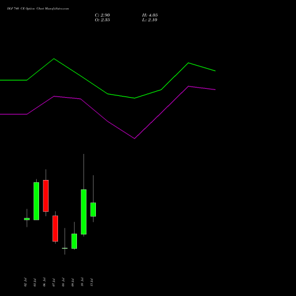Click the last green candle on the right
The image size is (296, 296).
tap(93, 210)
